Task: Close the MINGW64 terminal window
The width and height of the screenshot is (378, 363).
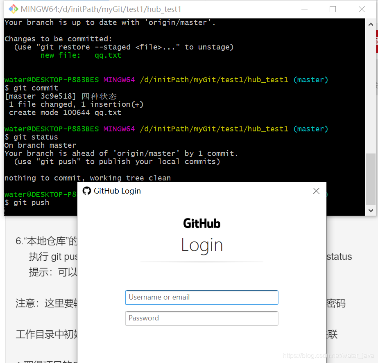Action: tap(362, 9)
